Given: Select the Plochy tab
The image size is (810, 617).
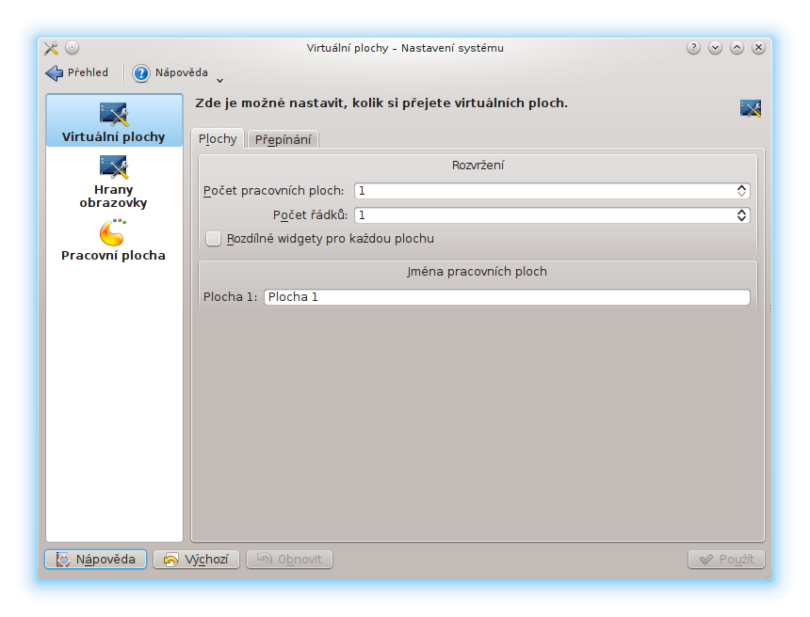Looking at the screenshot, I should pos(218,139).
